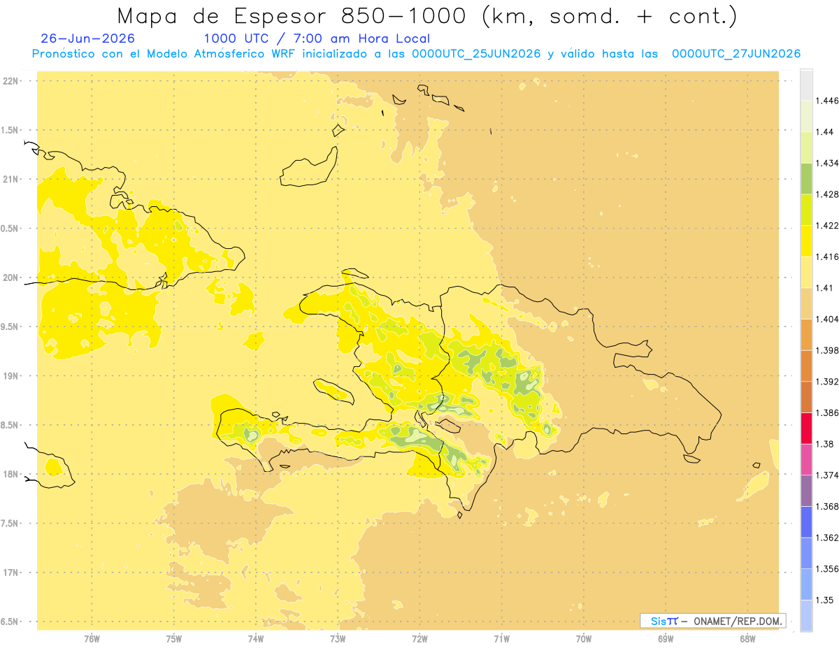Click the forecast date "26-Jun-2026"
The image size is (839, 648).
point(88,38)
